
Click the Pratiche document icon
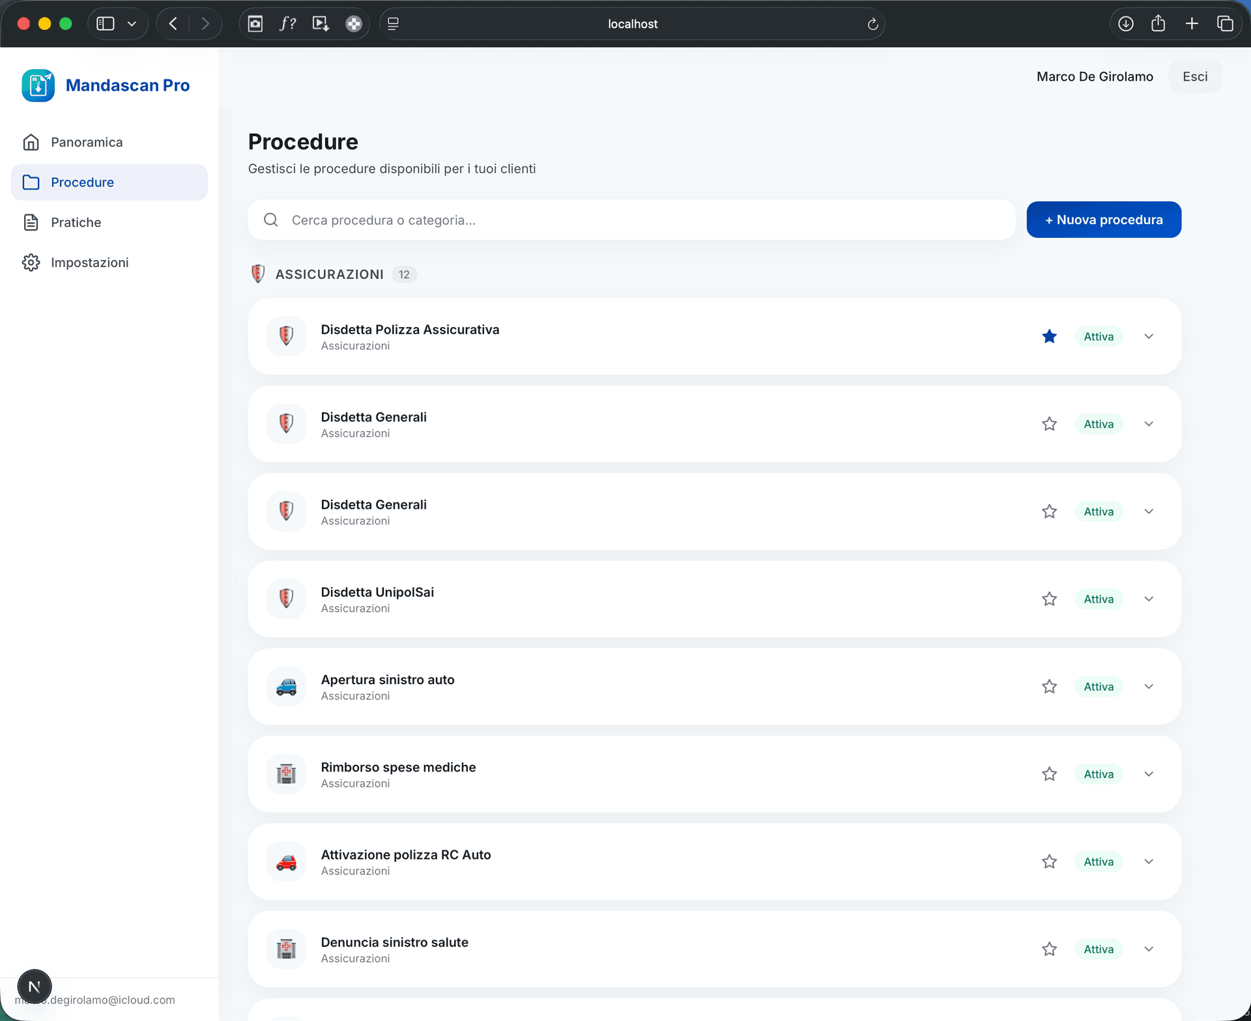point(31,222)
